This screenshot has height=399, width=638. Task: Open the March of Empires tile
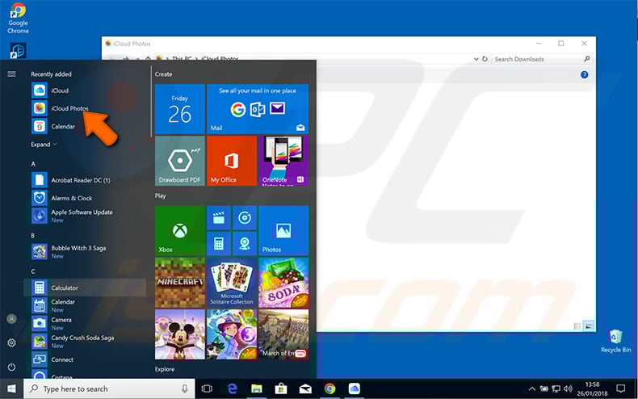tap(283, 334)
